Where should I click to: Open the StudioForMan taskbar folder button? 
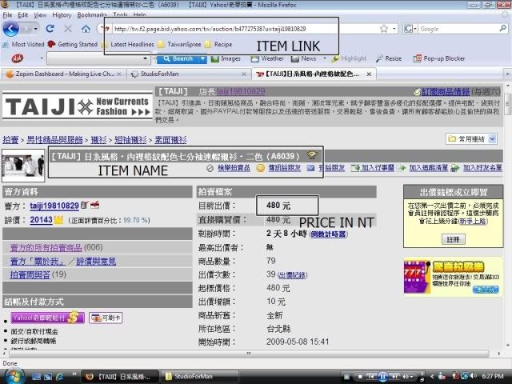[x=201, y=377]
